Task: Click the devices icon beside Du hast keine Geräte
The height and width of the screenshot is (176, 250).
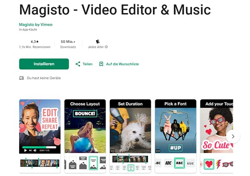Action: click(x=22, y=78)
